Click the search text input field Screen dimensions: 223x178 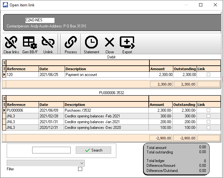51,150
